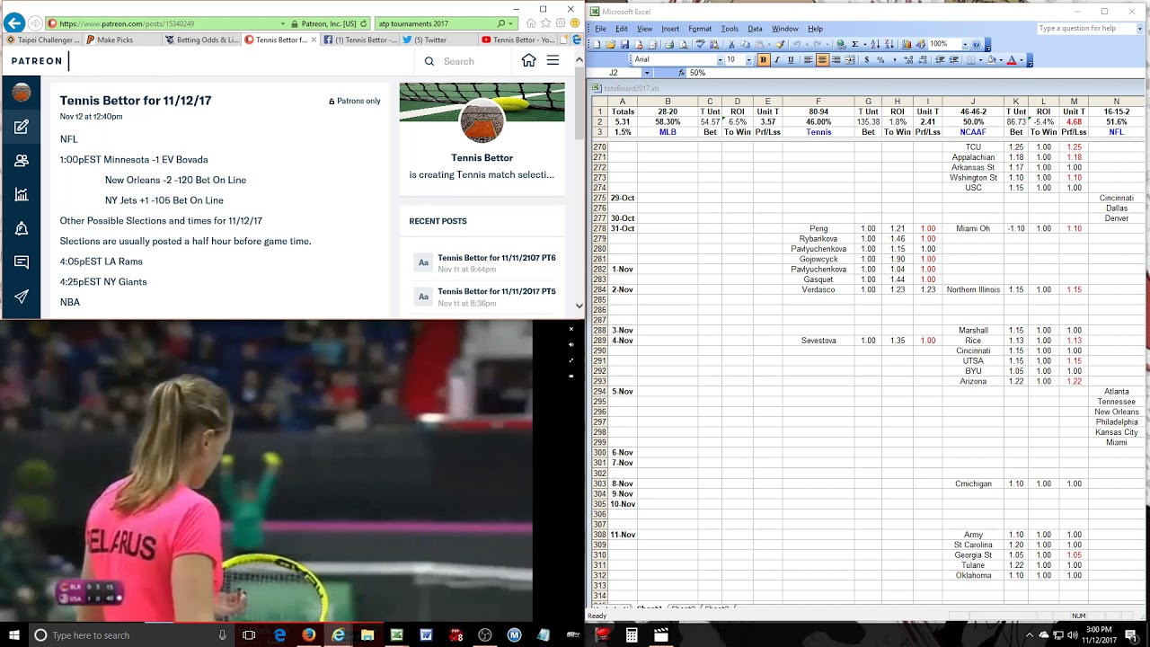The height and width of the screenshot is (647, 1150).
Task: Click the Tennis Bettor creator name
Action: tap(482, 158)
